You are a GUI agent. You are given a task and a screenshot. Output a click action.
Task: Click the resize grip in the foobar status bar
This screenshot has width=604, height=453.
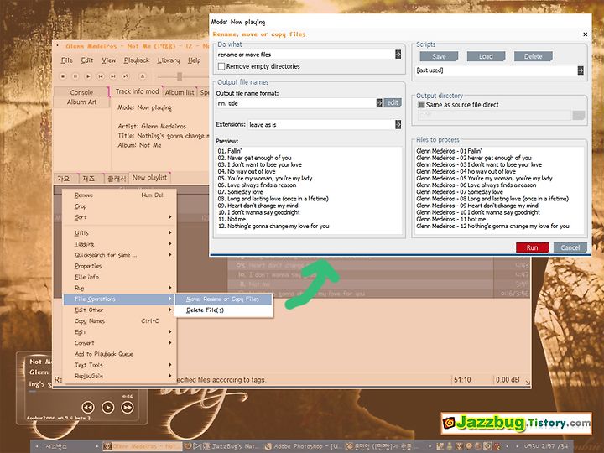pyautogui.click(x=528, y=383)
